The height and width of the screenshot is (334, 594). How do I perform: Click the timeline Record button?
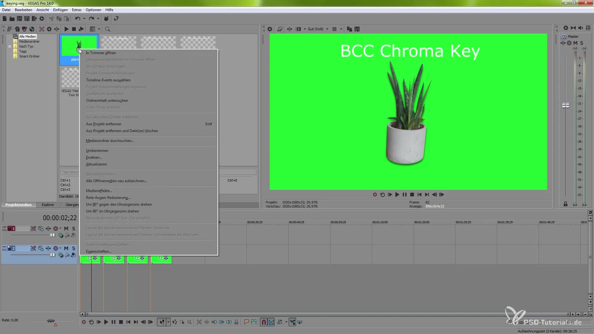84,322
